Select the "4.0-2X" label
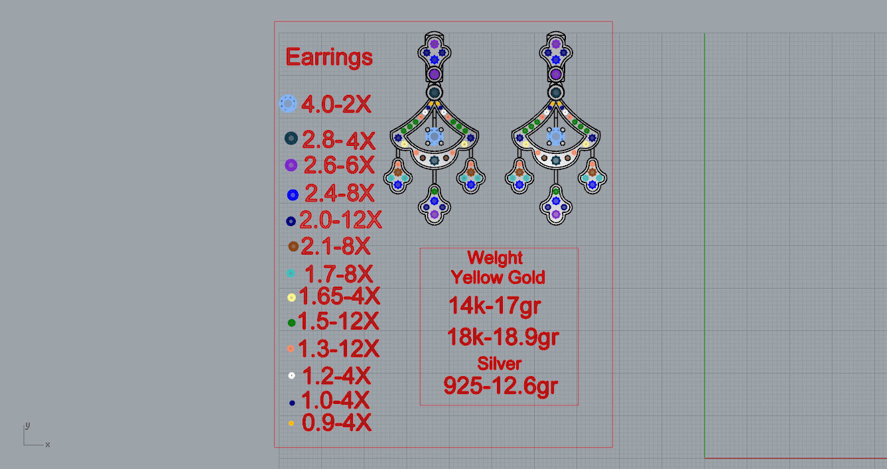887x469 pixels. (x=336, y=104)
